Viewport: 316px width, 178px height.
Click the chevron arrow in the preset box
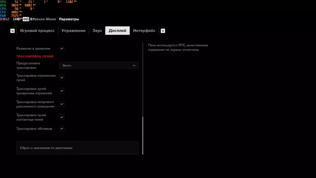pos(134,66)
